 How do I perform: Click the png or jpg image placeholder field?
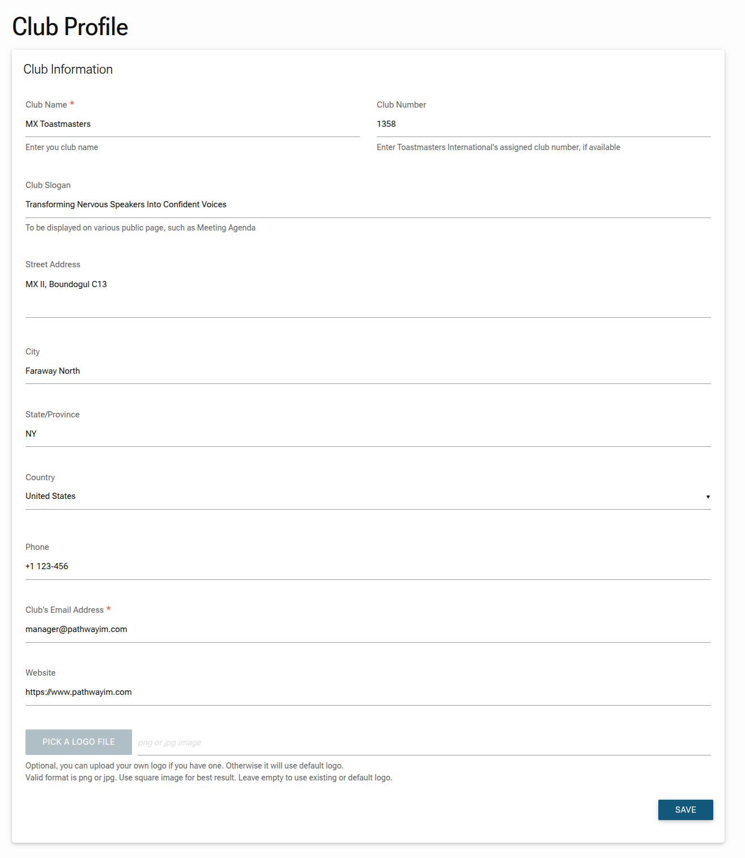[424, 742]
